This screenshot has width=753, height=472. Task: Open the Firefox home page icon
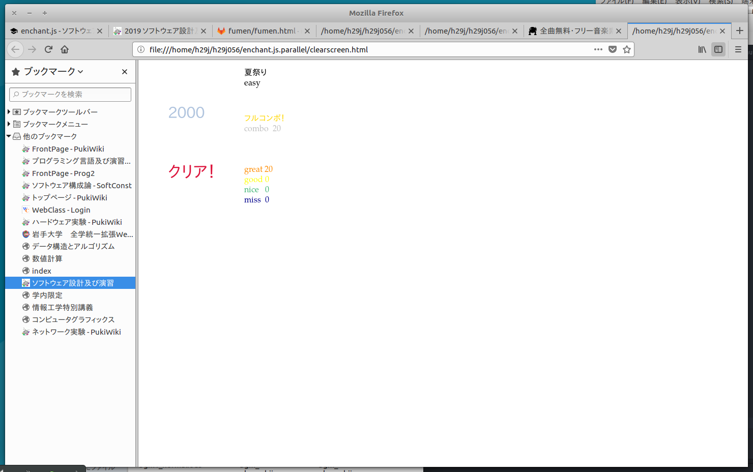coord(65,49)
